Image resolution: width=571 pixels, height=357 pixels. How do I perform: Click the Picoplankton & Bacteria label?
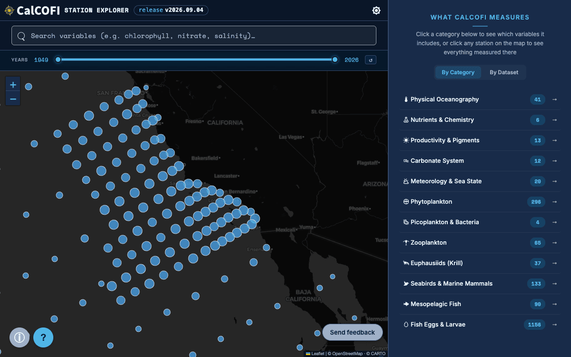point(445,222)
